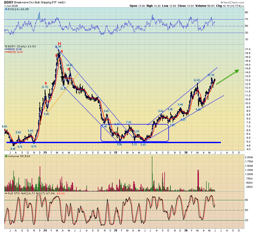Click the 4.79 low price label

33,147
